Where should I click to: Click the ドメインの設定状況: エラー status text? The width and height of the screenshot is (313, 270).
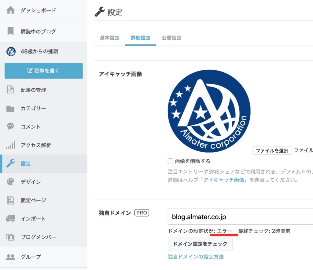coord(200,231)
